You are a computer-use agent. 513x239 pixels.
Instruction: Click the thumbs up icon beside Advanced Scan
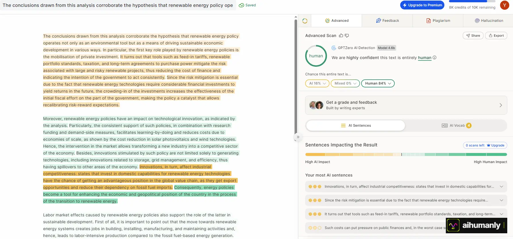(x=341, y=36)
